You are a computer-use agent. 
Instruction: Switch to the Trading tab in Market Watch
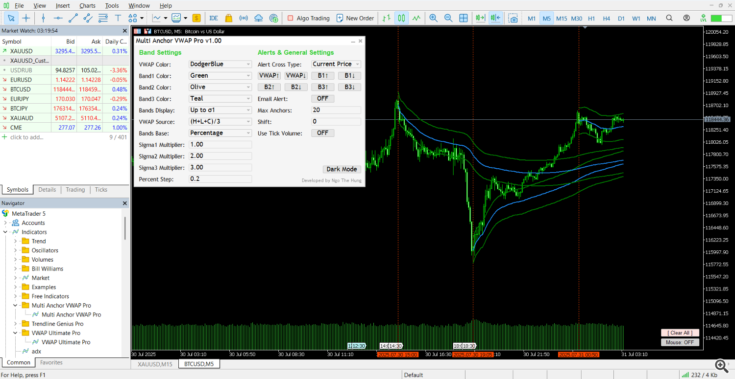click(75, 190)
